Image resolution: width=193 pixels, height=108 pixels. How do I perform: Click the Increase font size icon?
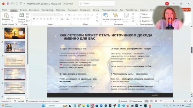click(62, 15)
